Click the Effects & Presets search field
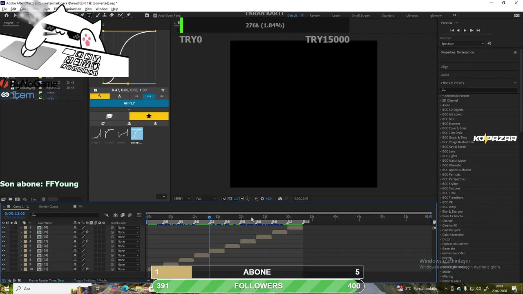The width and height of the screenshot is (523, 294). click(478, 90)
